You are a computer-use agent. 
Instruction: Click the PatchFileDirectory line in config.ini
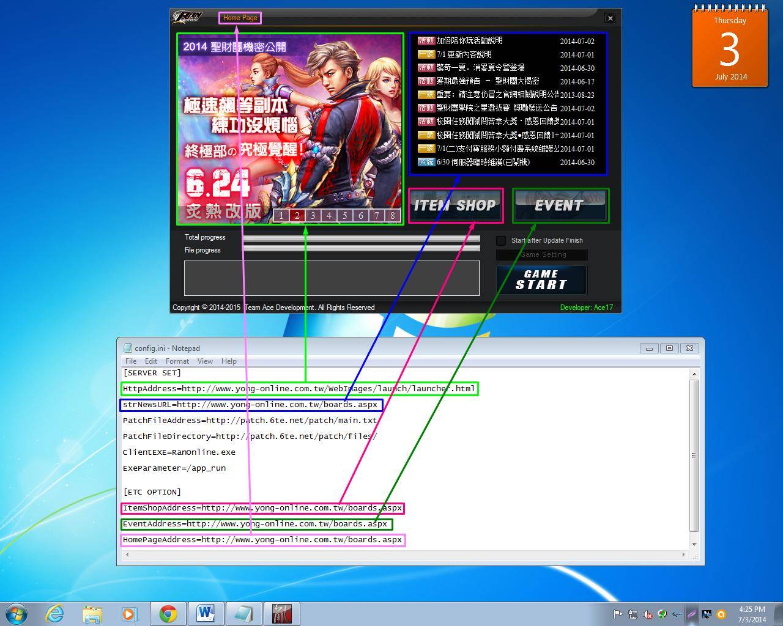point(250,436)
